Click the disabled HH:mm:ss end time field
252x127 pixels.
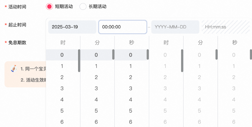tap(225, 27)
